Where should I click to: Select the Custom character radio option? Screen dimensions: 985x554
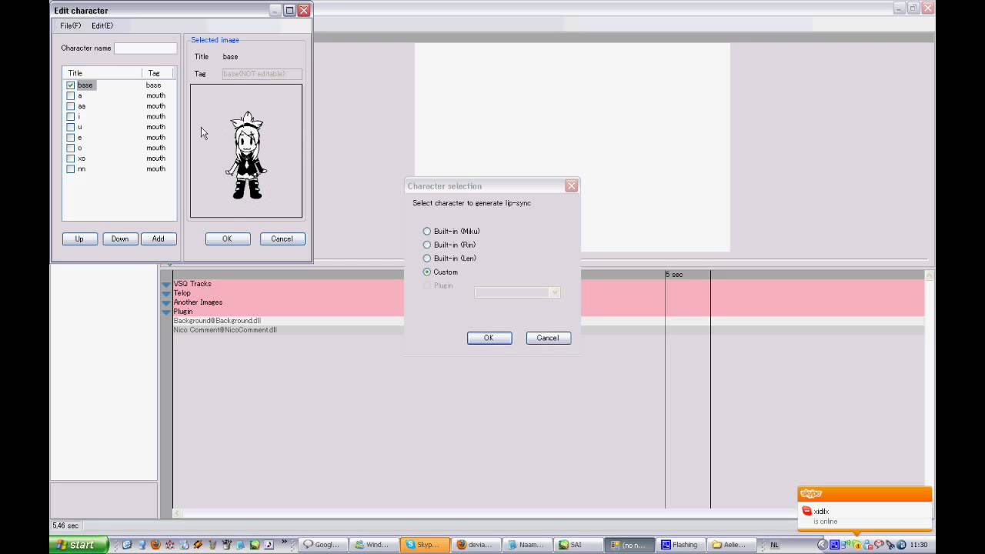(427, 272)
